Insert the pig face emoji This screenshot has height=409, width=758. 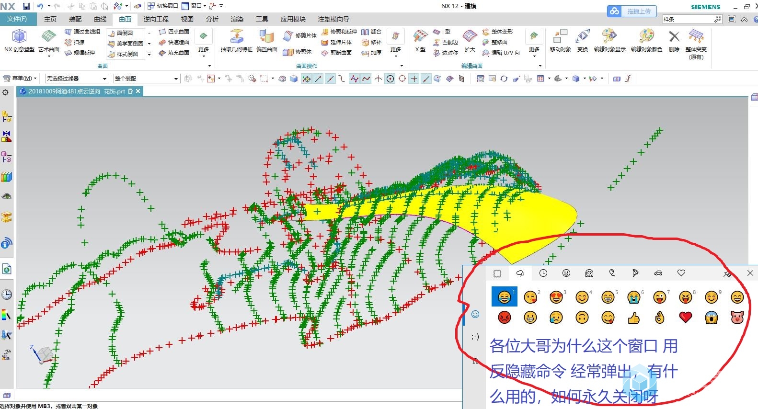click(x=737, y=317)
